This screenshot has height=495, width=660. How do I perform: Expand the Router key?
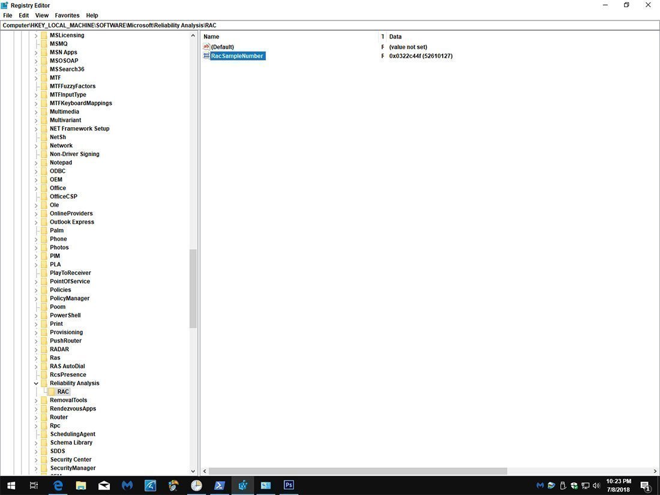(x=36, y=418)
